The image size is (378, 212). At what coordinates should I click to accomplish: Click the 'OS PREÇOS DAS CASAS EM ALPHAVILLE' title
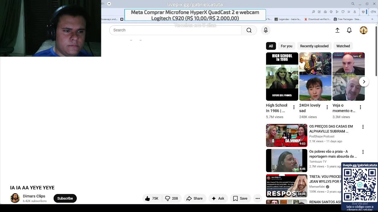[331, 129]
